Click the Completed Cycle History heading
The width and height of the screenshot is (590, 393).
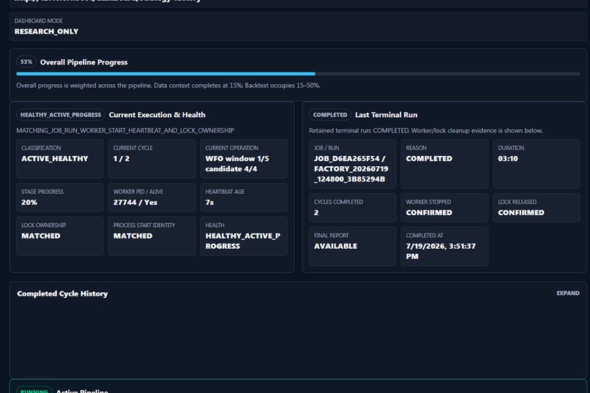point(62,293)
